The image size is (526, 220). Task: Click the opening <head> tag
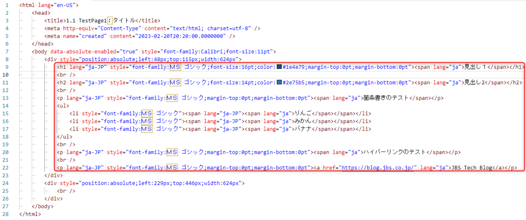click(x=42, y=13)
